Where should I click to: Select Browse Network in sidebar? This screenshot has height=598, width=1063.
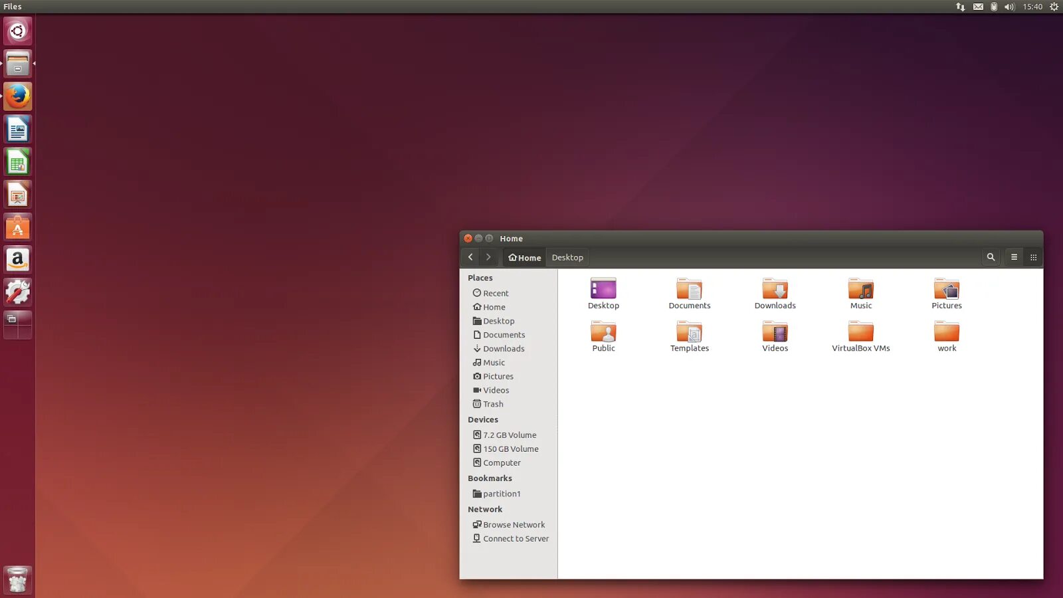pyautogui.click(x=508, y=525)
